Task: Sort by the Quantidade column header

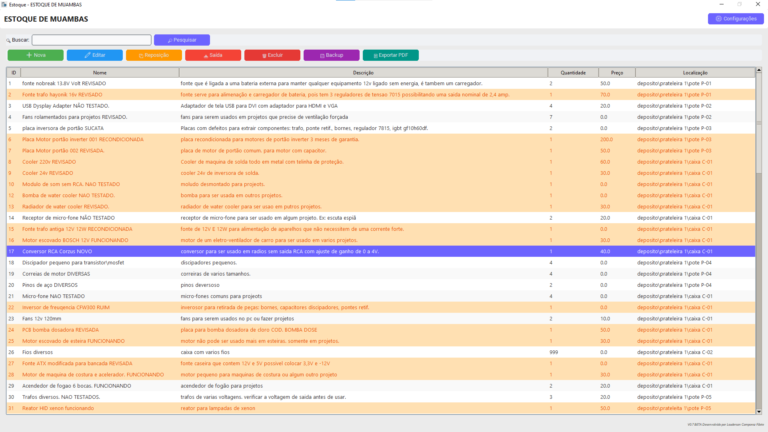Action: click(x=573, y=73)
